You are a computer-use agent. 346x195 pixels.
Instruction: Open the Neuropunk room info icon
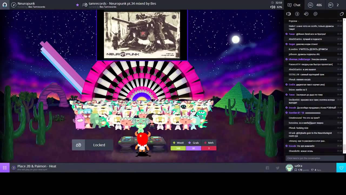coord(14,5)
